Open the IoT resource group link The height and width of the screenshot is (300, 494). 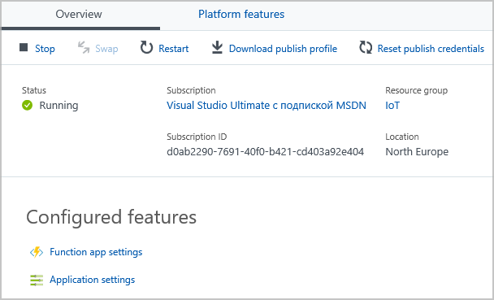[x=392, y=105]
